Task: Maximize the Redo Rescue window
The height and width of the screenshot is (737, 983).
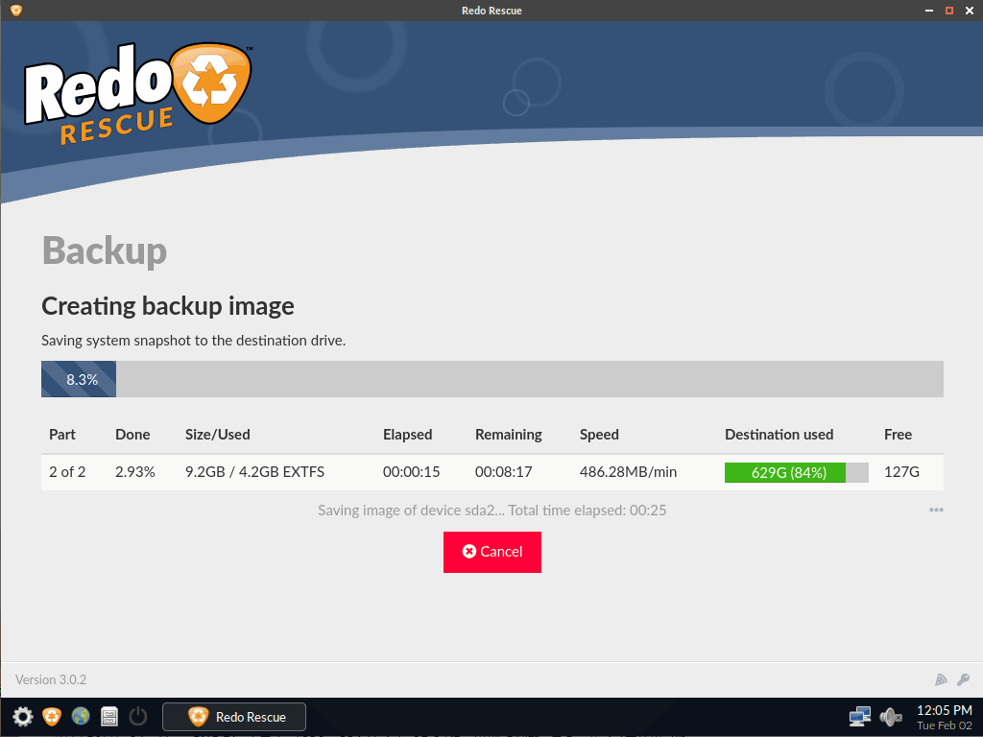Action: (949, 11)
